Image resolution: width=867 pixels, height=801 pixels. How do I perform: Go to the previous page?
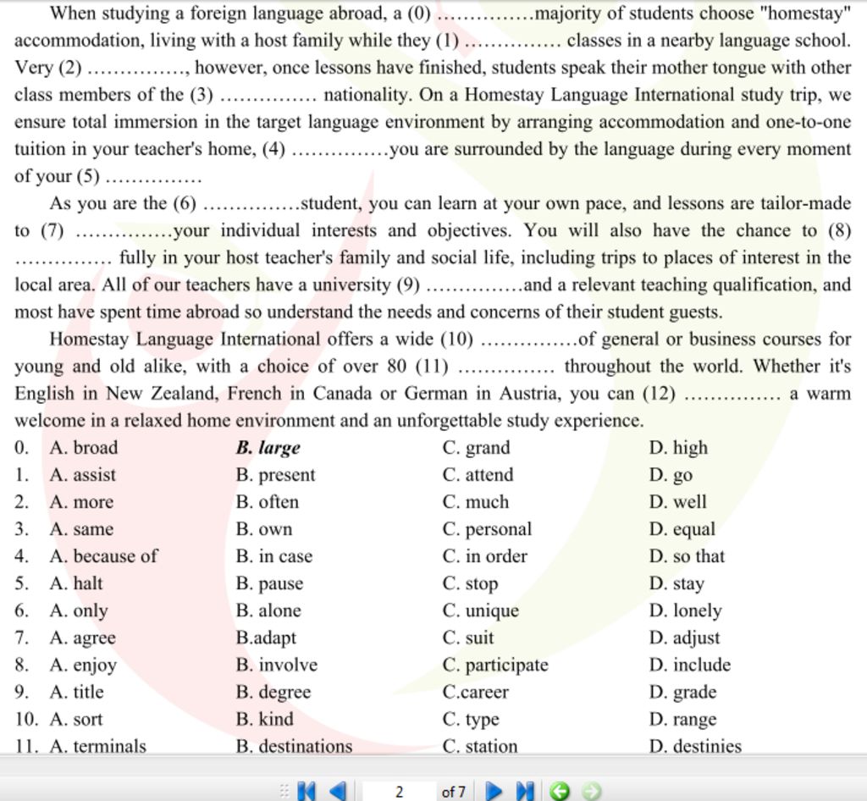pyautogui.click(x=337, y=792)
